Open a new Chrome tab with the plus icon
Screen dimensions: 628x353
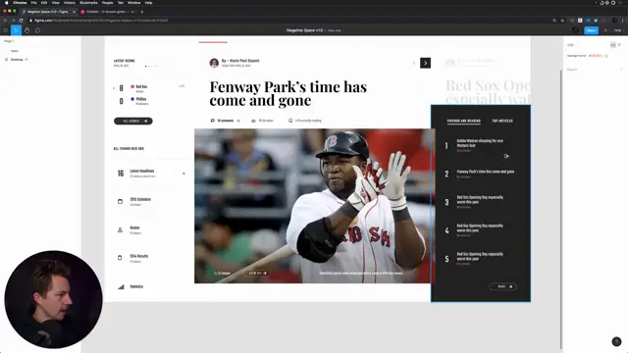(x=141, y=12)
